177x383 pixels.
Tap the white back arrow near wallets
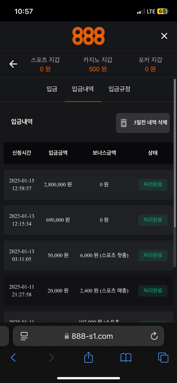coord(13,64)
